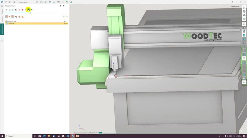Open the Windows Start menu

coord(2,136)
